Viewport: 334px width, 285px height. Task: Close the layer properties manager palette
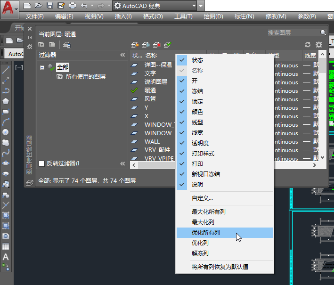click(30, 29)
